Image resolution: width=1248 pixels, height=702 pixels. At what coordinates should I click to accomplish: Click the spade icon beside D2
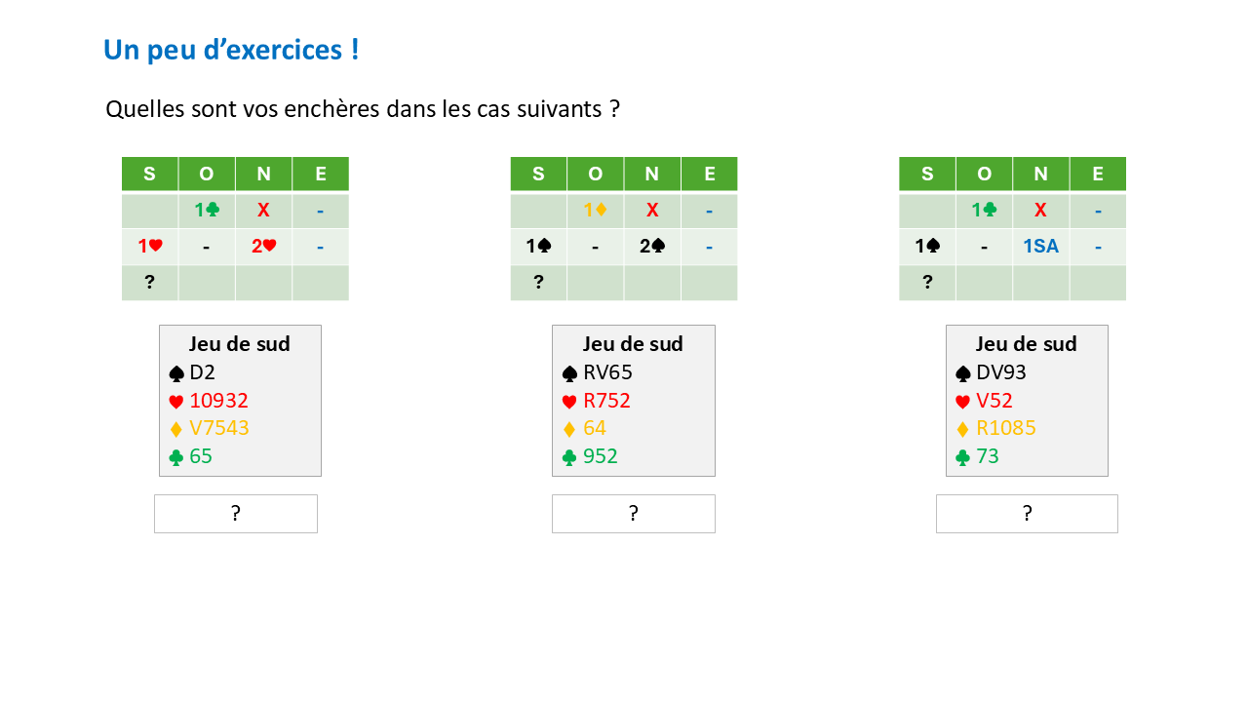[176, 373]
